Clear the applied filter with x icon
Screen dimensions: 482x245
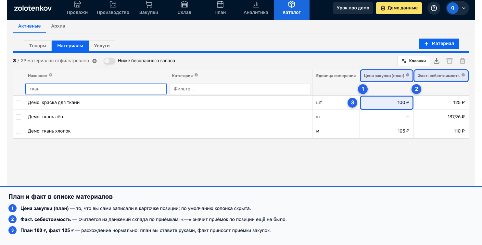(x=94, y=61)
